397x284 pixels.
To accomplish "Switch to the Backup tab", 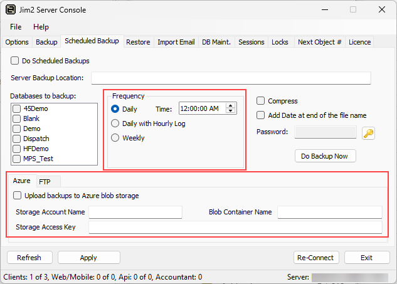I will tap(46, 42).
